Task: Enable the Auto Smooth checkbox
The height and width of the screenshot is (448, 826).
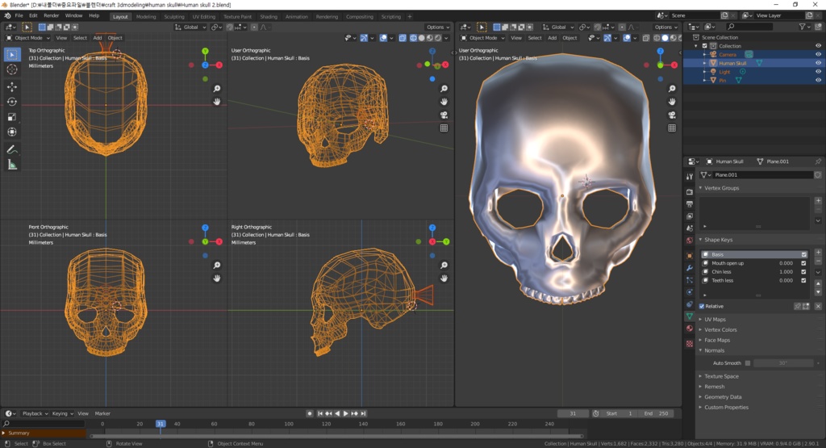Action: point(748,363)
